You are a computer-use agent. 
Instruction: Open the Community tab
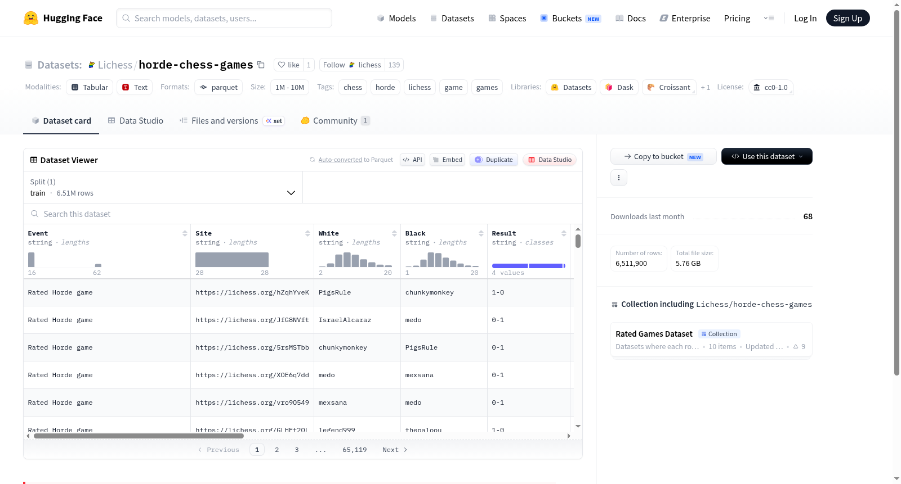point(335,121)
